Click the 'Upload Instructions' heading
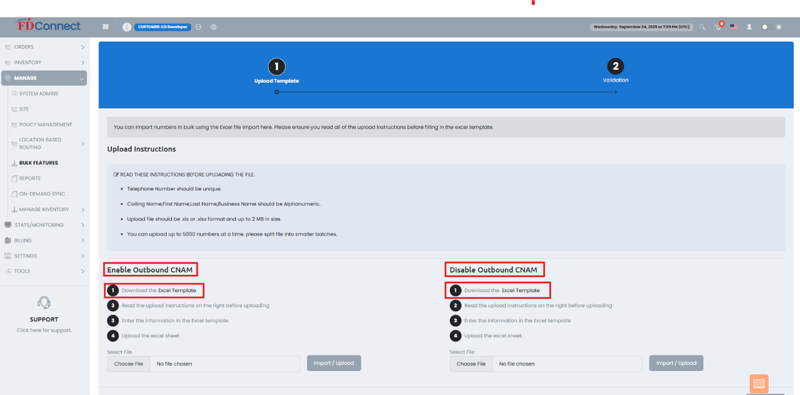 142,149
